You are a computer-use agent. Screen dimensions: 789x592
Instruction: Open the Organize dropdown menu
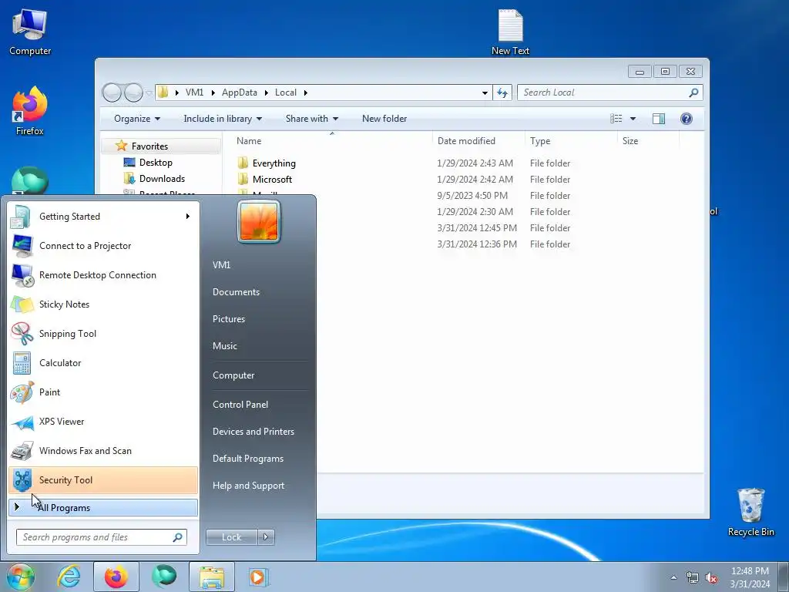click(137, 118)
